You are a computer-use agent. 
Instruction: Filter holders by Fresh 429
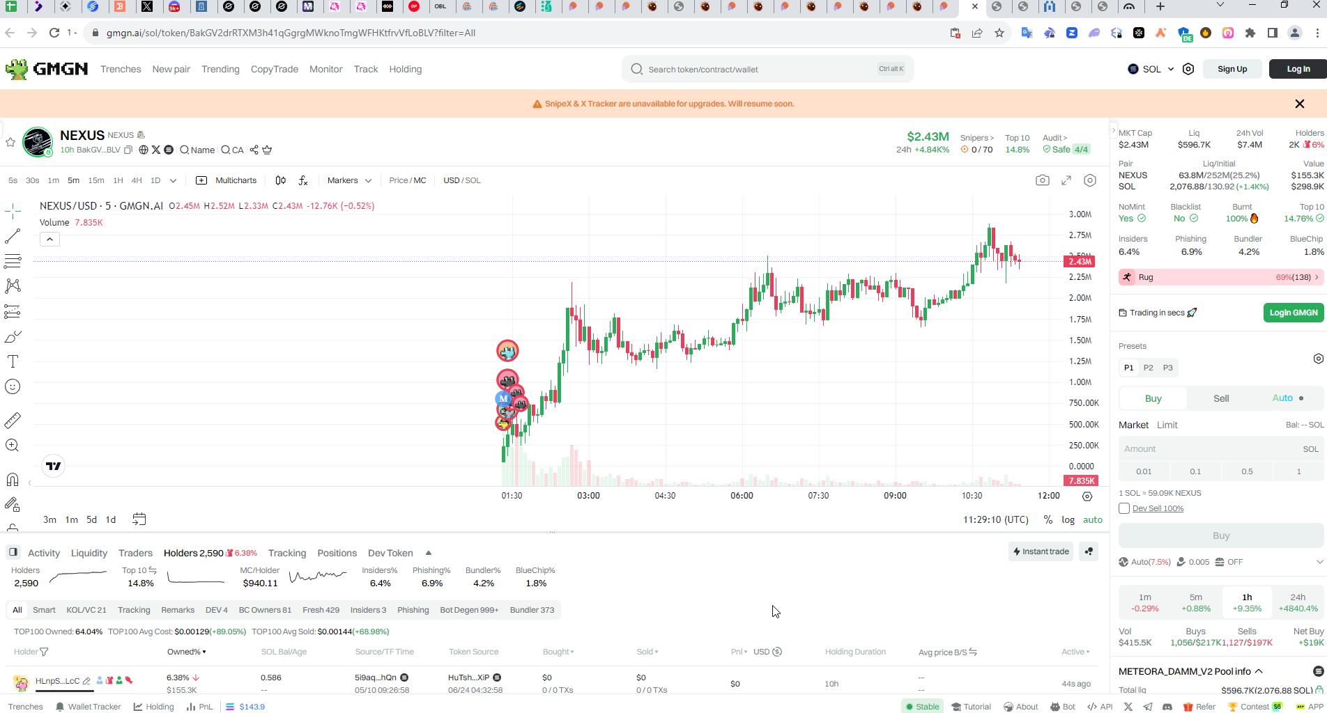pyautogui.click(x=321, y=610)
